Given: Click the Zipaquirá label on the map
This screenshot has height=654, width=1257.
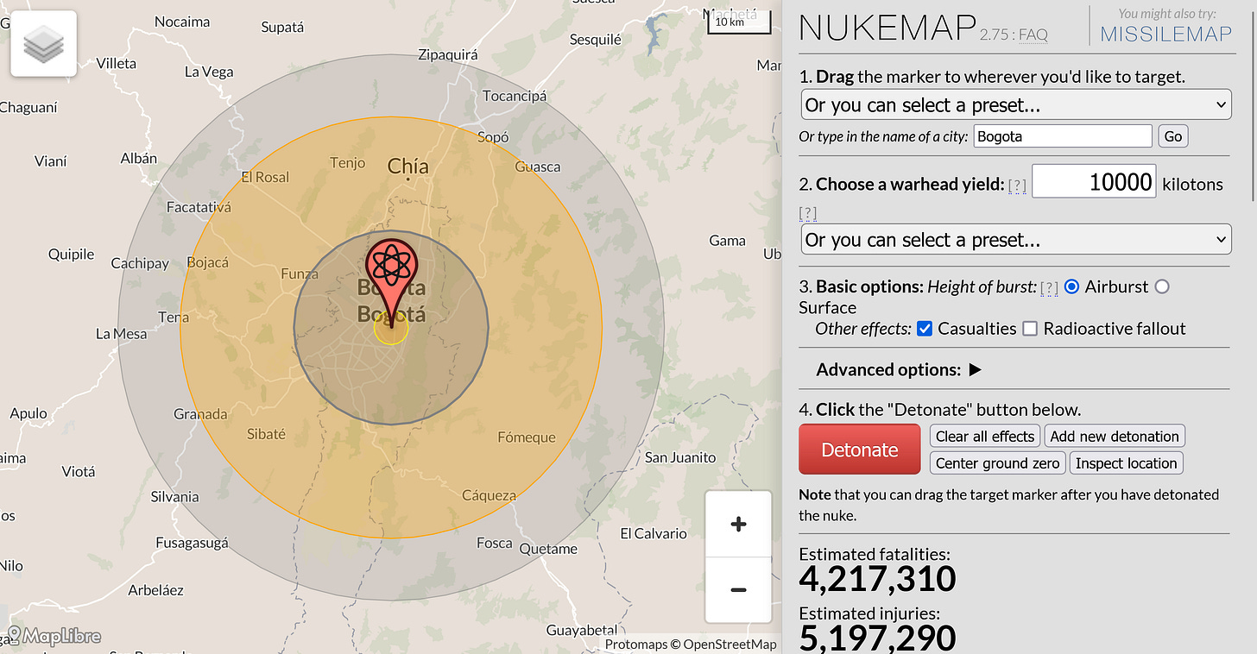Looking at the screenshot, I should (x=448, y=55).
